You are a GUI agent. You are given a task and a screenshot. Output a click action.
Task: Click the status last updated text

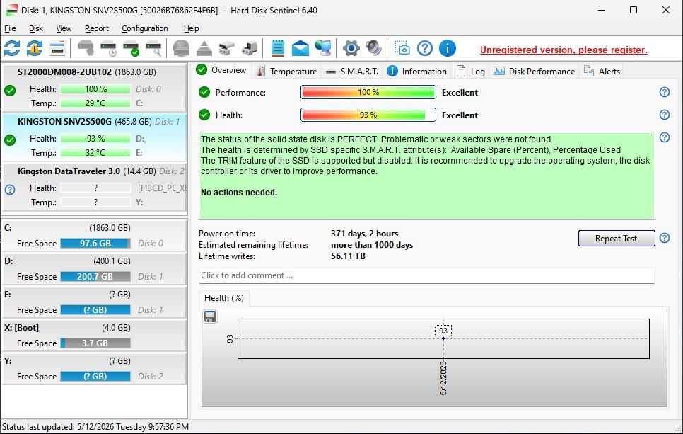[95, 426]
